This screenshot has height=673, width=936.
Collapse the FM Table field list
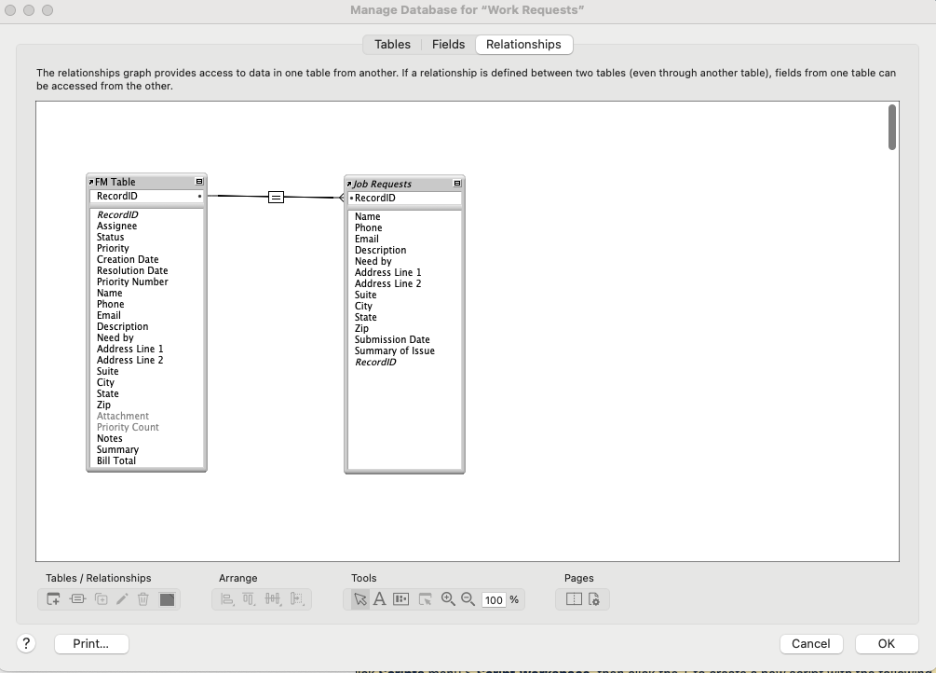click(199, 182)
